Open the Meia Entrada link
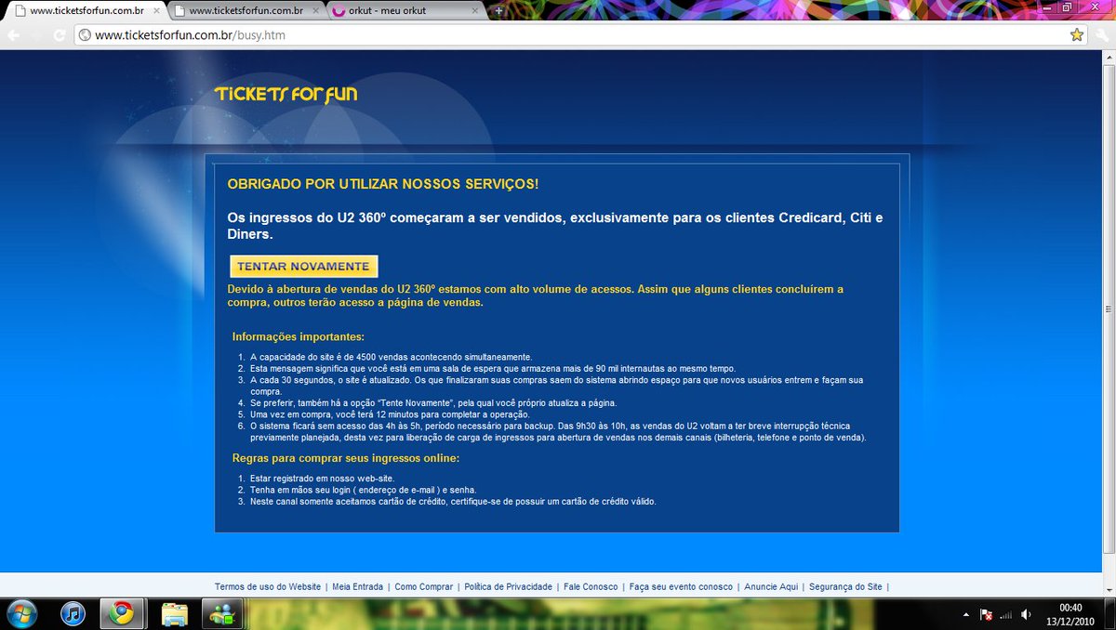This screenshot has height=630, width=1116. [x=357, y=586]
